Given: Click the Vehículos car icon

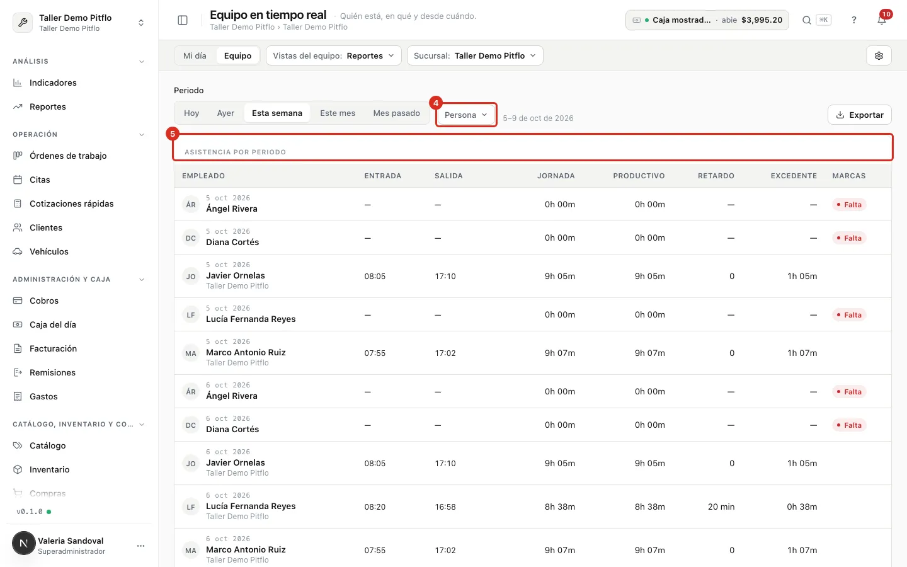Looking at the screenshot, I should click(x=18, y=251).
